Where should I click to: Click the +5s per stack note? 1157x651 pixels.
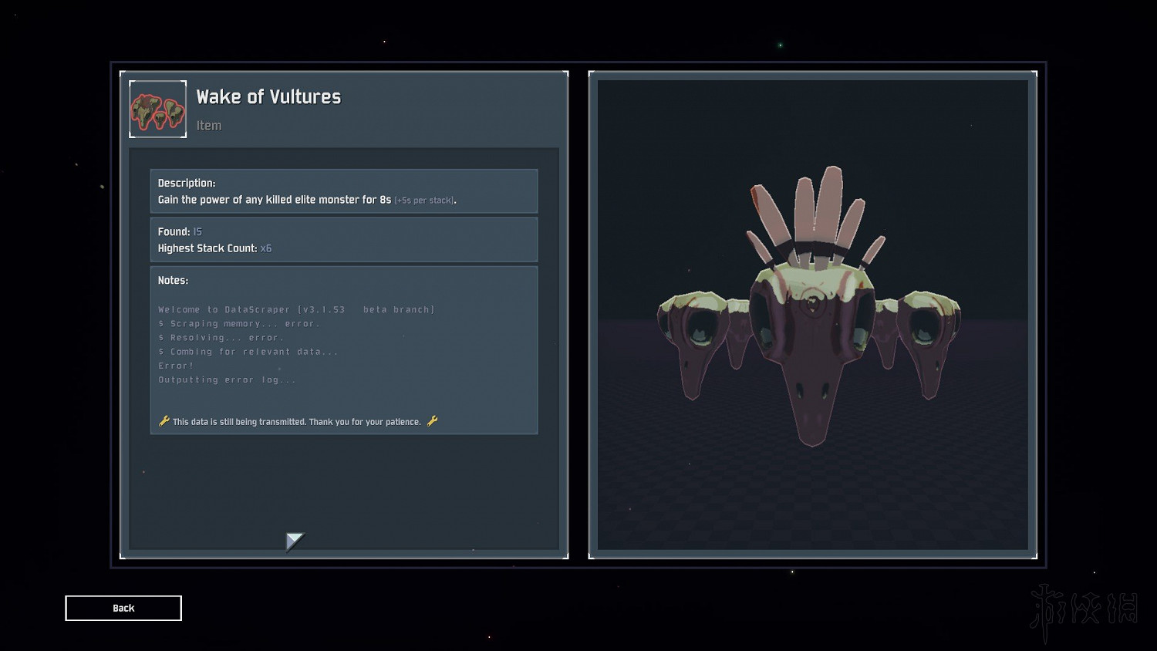[x=424, y=201]
